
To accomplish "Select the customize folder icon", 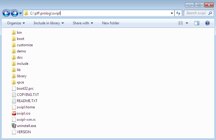I will [14, 45].
